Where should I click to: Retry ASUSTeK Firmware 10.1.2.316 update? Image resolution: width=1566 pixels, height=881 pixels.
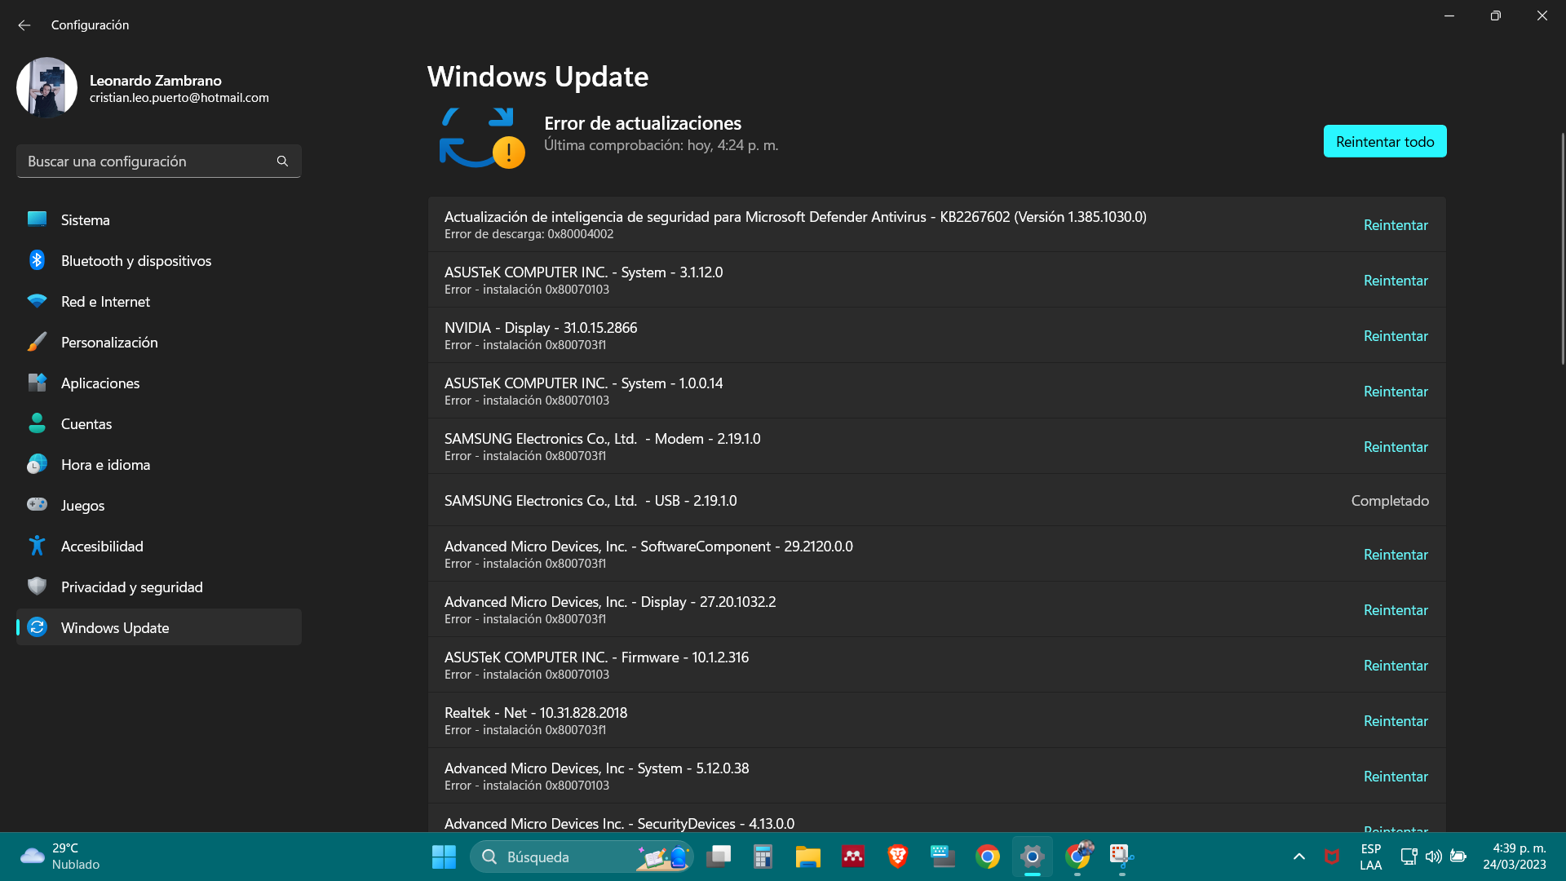(x=1396, y=666)
